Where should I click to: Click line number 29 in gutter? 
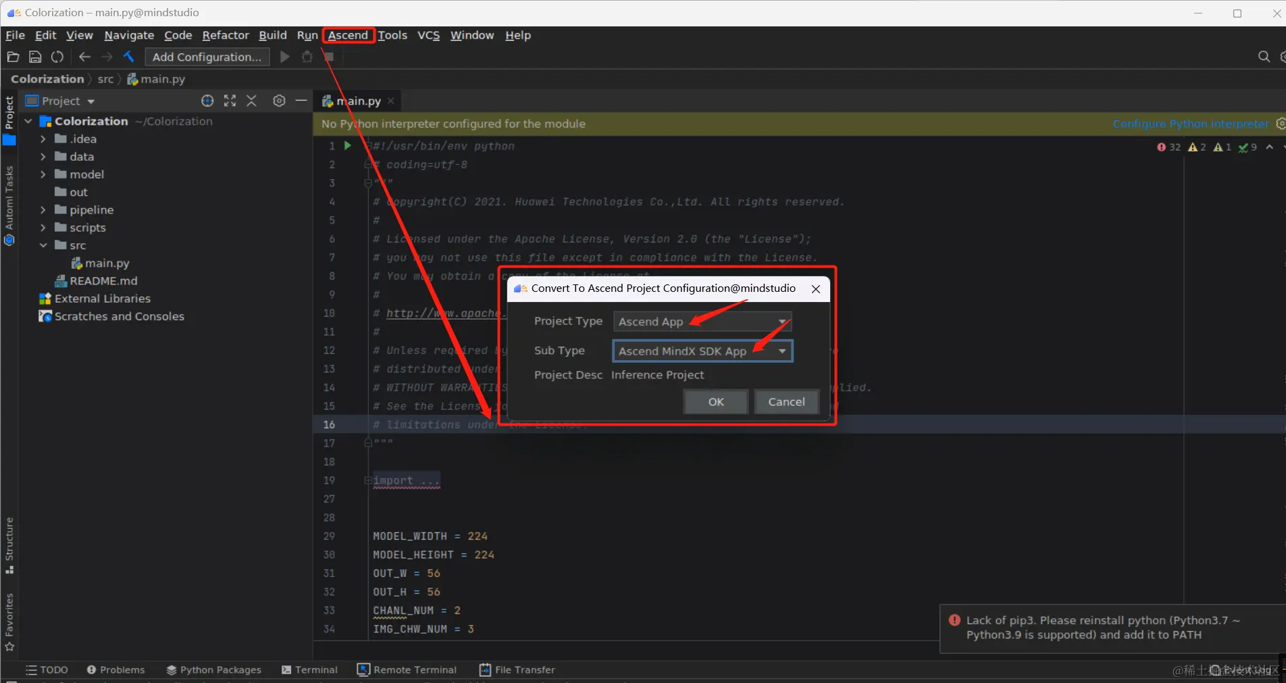tap(329, 536)
